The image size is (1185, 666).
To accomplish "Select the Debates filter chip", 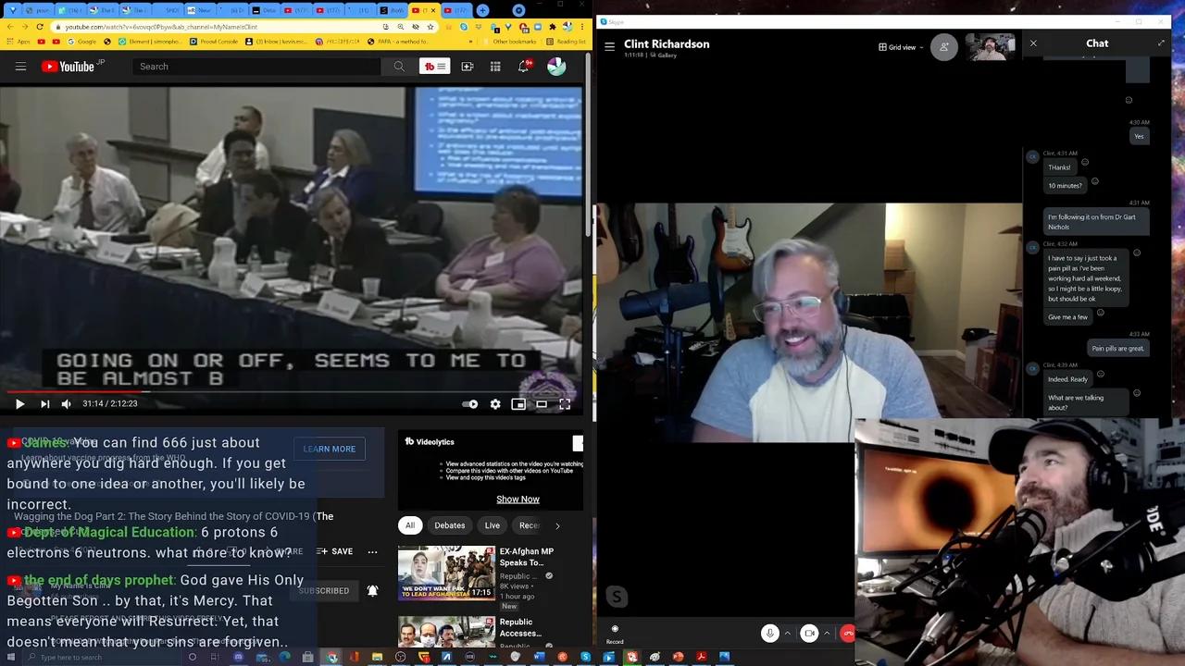I will coord(450,525).
